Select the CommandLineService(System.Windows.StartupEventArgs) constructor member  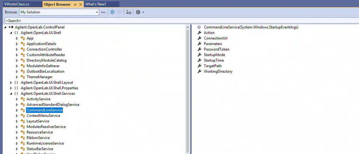click(251, 27)
